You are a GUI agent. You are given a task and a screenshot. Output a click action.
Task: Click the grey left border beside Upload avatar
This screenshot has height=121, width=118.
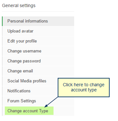(2, 31)
